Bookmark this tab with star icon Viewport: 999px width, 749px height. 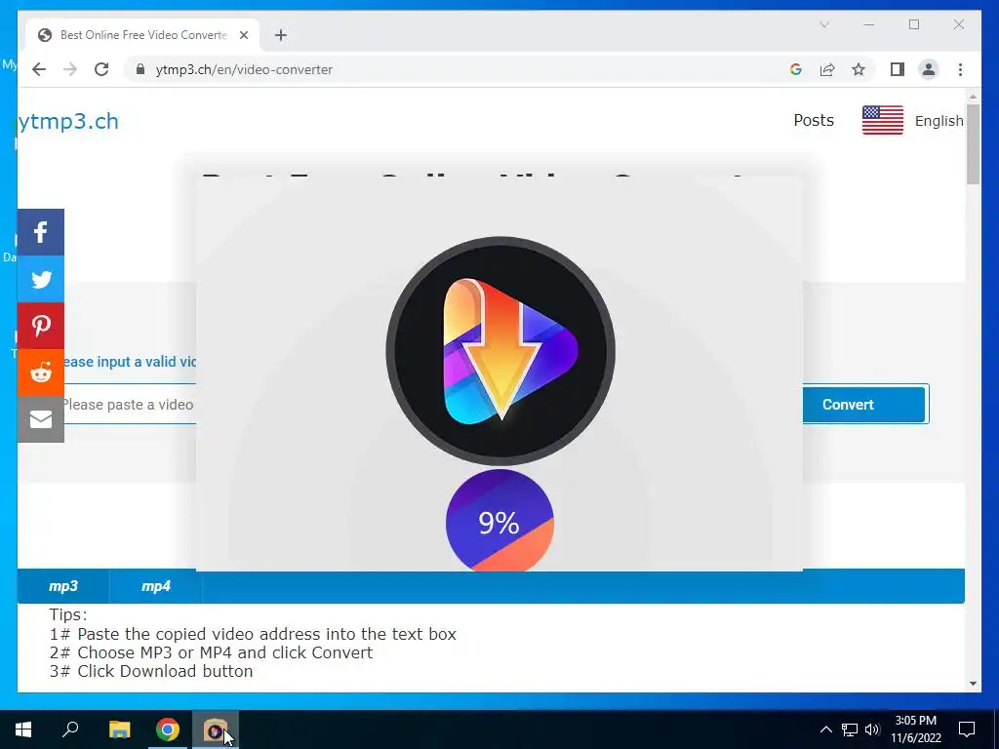pos(859,69)
